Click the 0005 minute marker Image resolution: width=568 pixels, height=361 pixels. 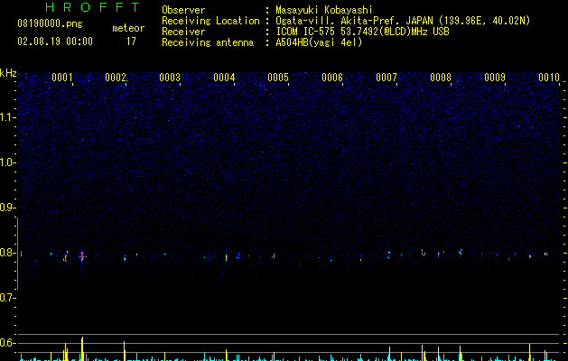pyautogui.click(x=278, y=77)
